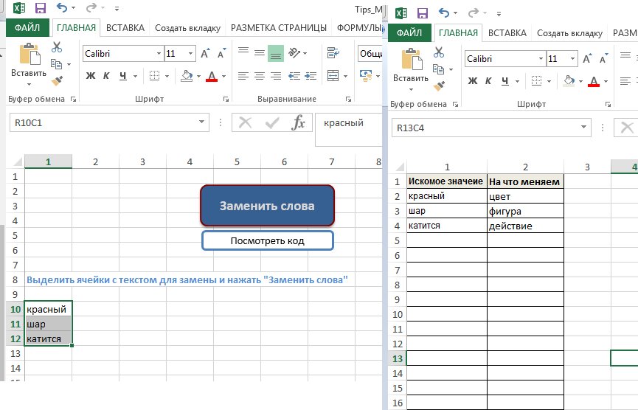
Task: Increase font size in left window
Action: tap(204, 54)
